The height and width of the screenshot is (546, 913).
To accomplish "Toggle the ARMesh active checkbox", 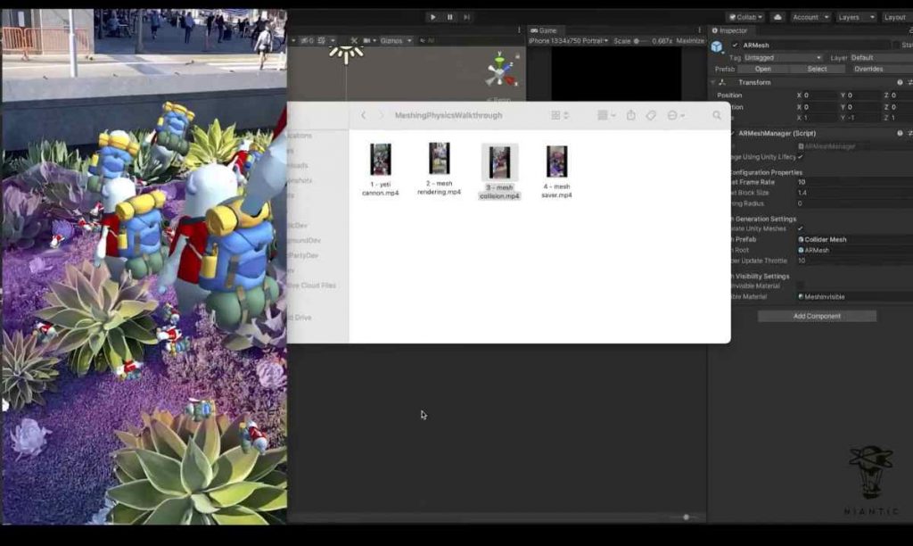I will [x=735, y=45].
